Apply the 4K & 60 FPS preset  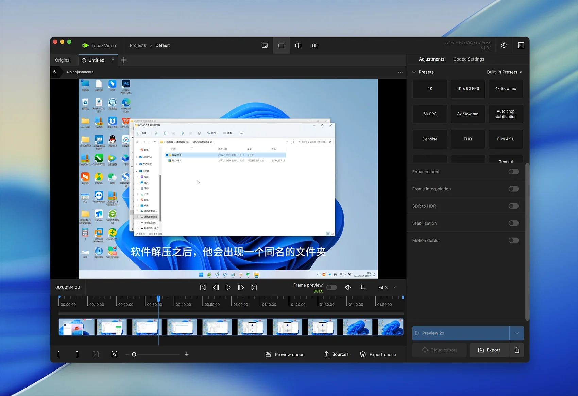point(468,89)
